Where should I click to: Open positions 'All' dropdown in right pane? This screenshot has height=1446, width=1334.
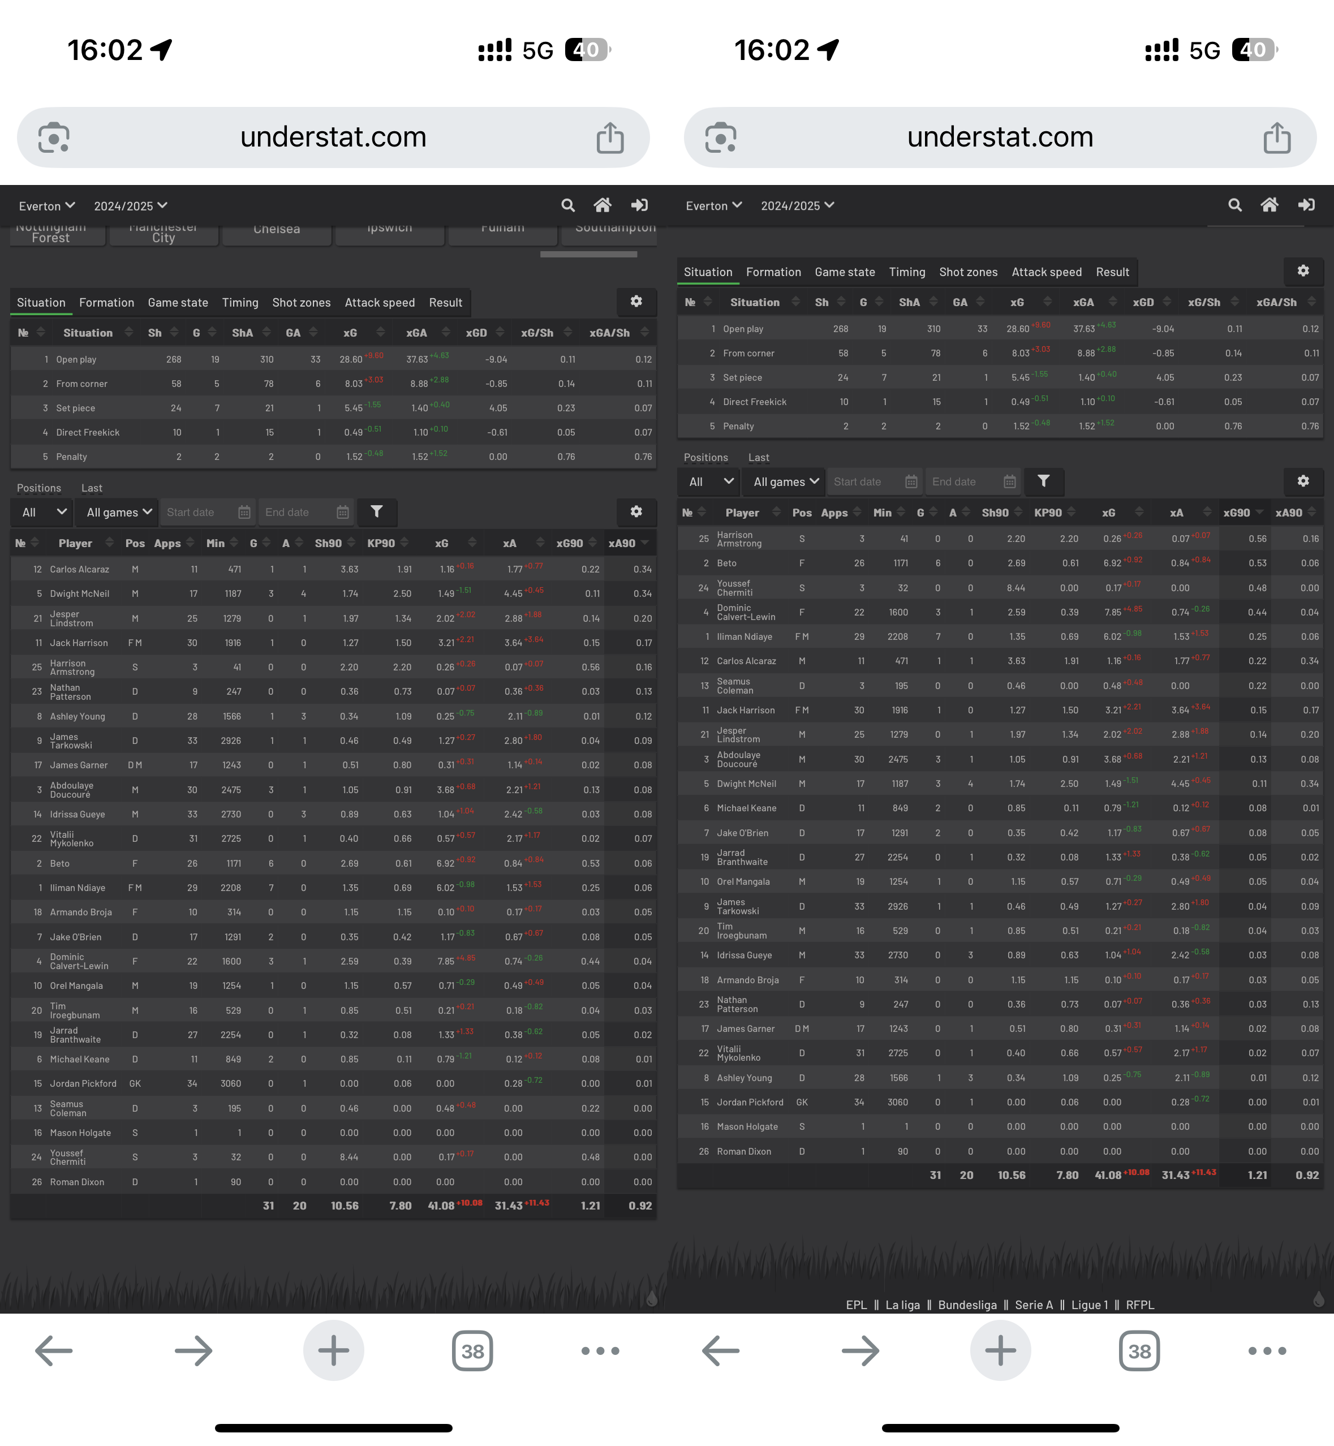click(x=709, y=481)
